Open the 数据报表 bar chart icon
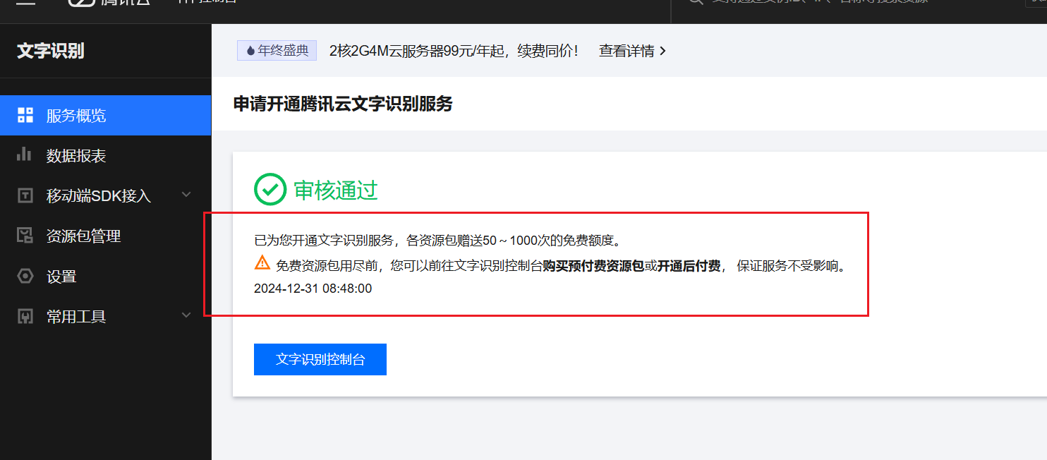The image size is (1047, 460). coord(25,155)
